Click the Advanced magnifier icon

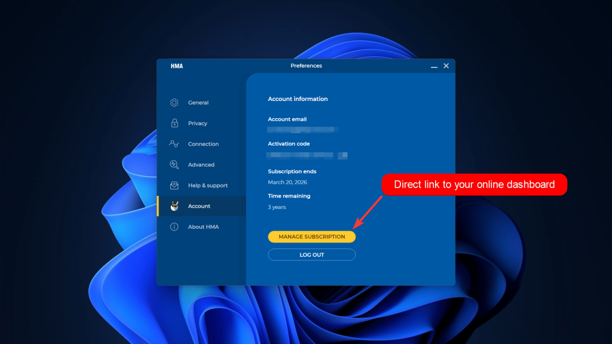click(x=174, y=165)
